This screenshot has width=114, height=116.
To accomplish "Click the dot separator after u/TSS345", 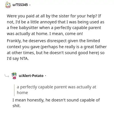I will pyautogui.click(x=30, y=5).
